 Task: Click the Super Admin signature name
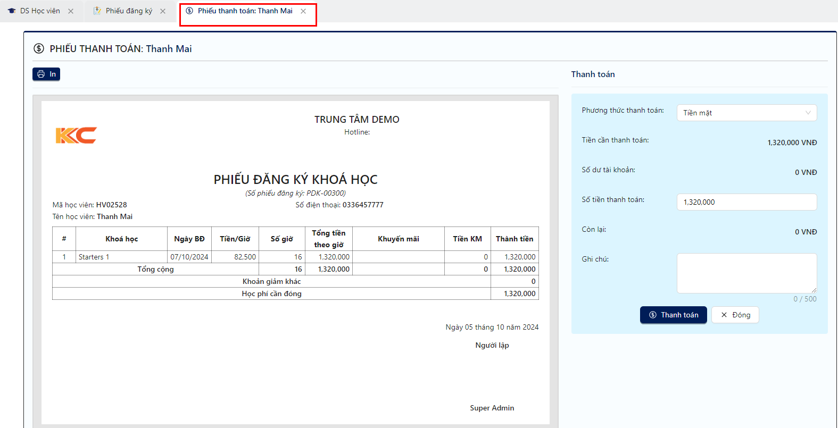tap(492, 408)
